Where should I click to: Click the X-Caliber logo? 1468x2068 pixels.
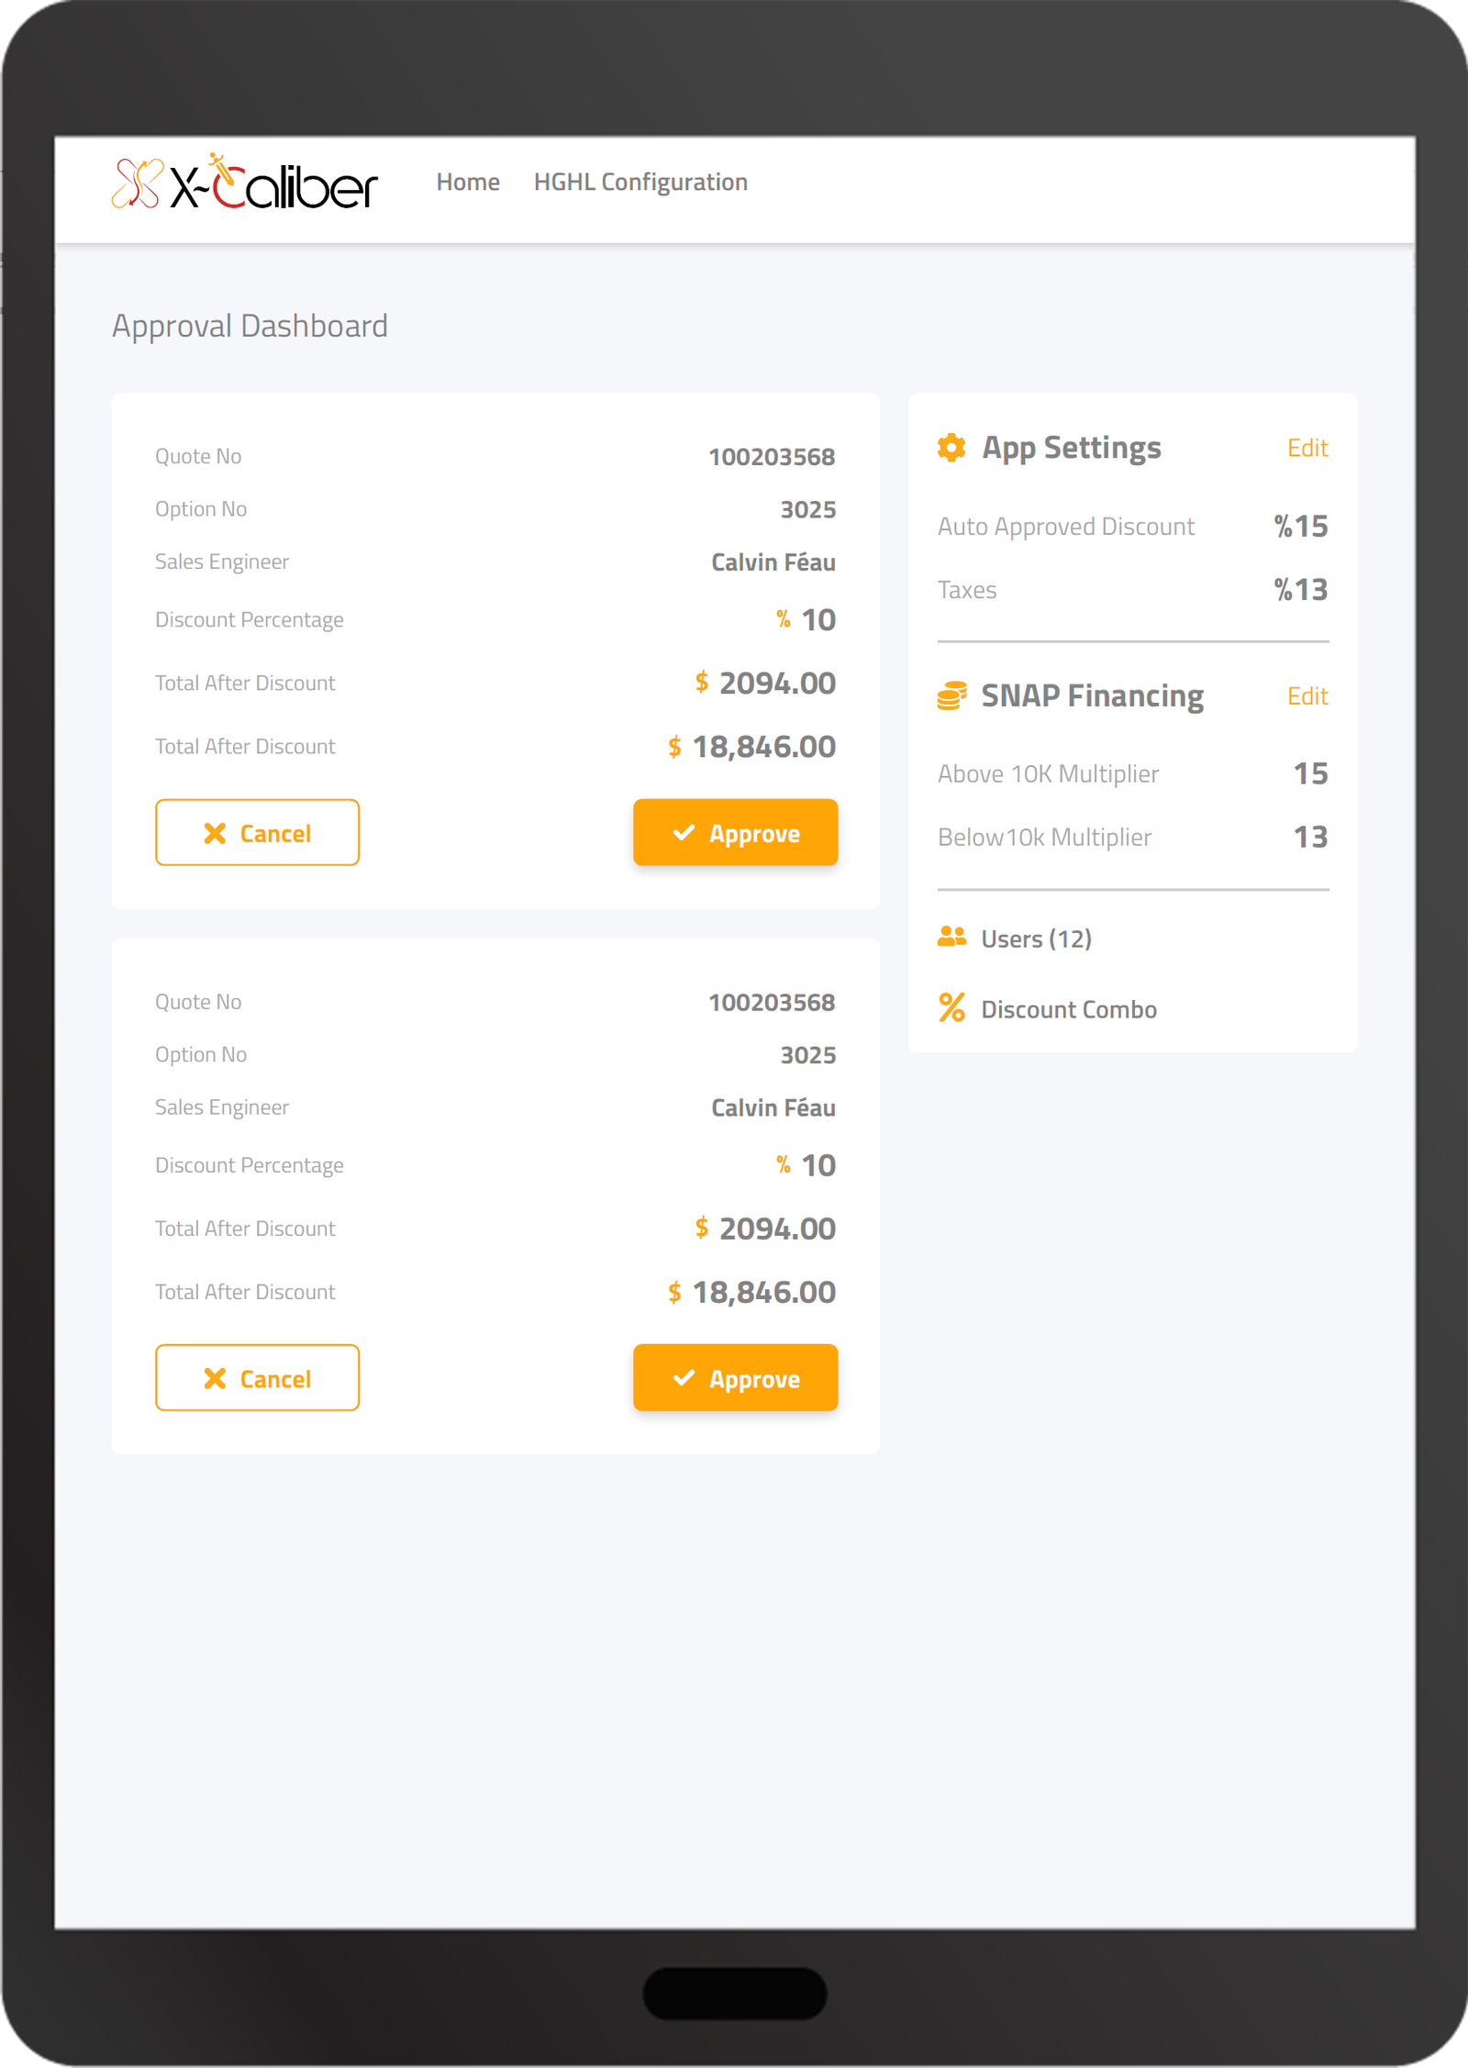click(244, 183)
